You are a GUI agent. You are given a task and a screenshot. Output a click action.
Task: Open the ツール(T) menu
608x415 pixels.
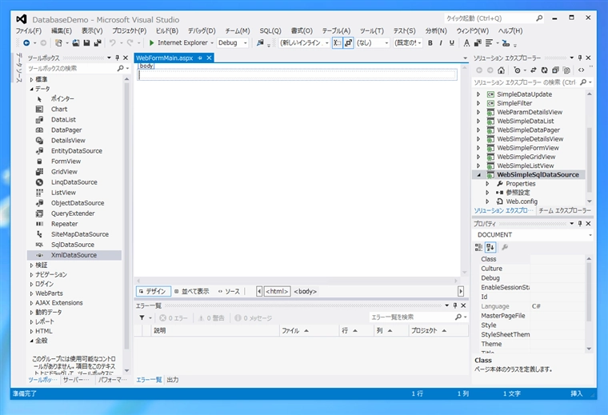(x=371, y=30)
